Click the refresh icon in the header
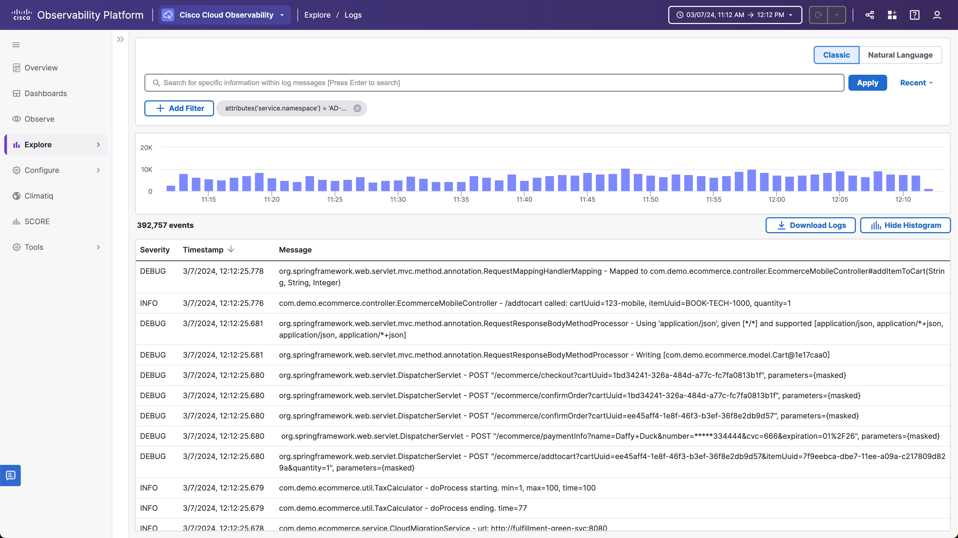The image size is (958, 538). click(818, 15)
